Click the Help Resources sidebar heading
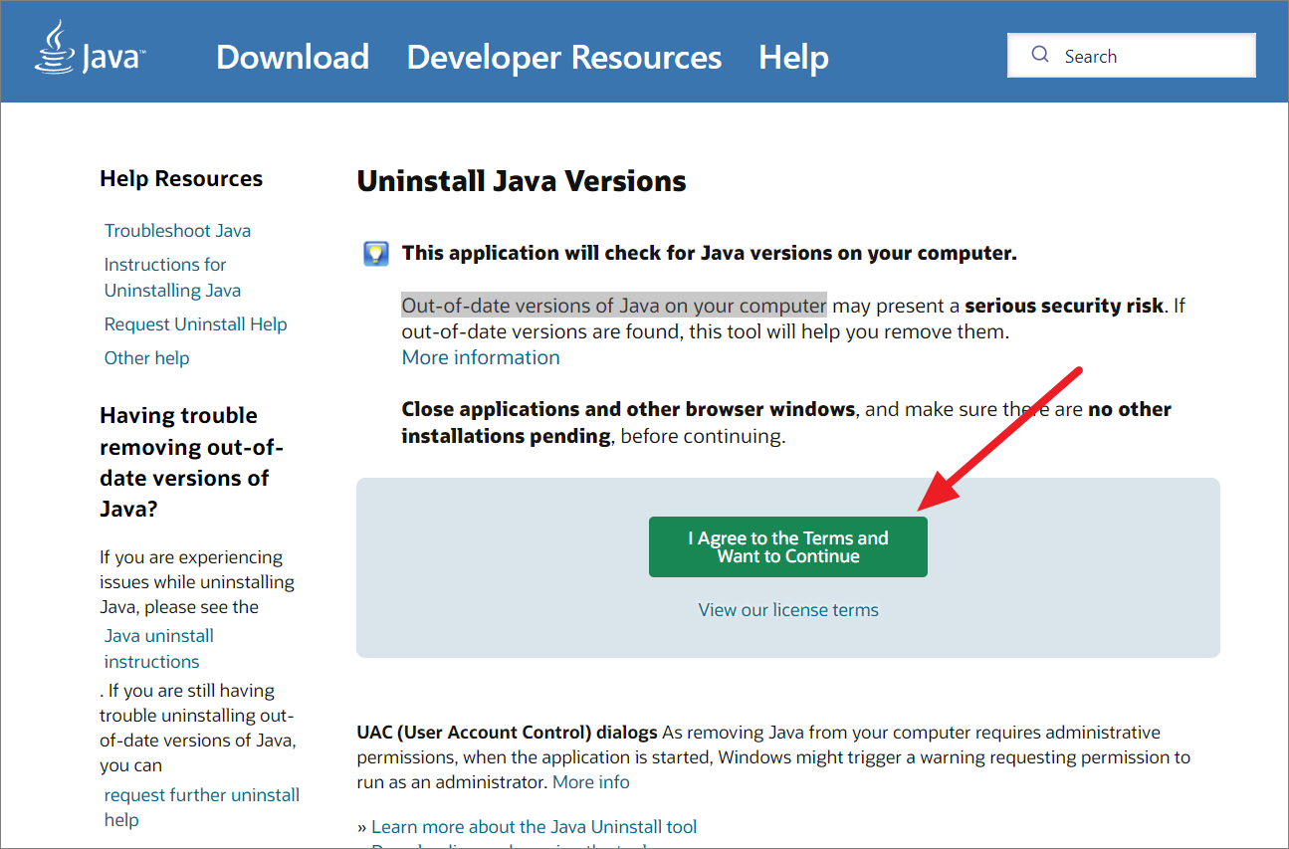The image size is (1289, 849). (x=181, y=179)
